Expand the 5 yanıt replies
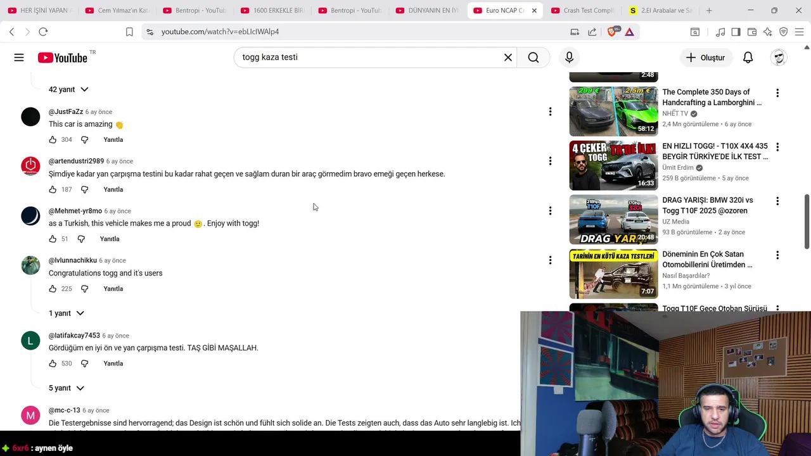This screenshot has height=456, width=811. (66, 388)
